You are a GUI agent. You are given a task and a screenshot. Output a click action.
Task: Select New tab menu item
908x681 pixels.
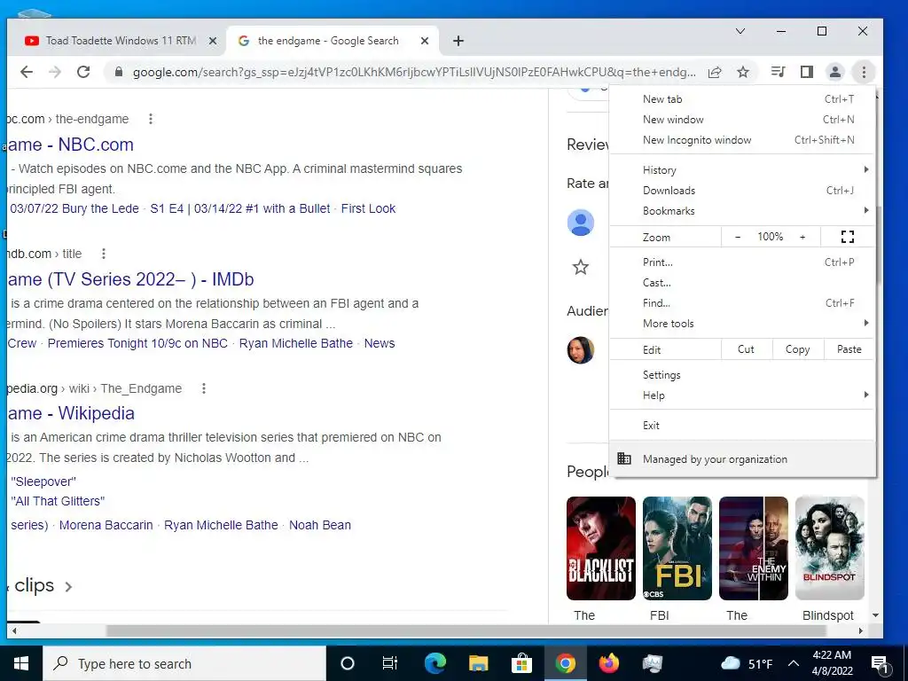[741, 99]
